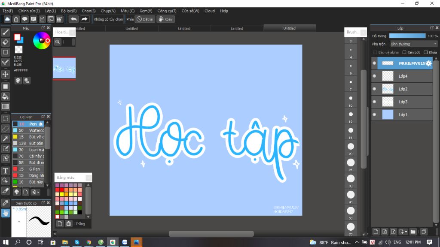Click the zoom magnifier in the navigator panel
This screenshot has width=440, height=247.
pyautogui.click(x=58, y=42)
